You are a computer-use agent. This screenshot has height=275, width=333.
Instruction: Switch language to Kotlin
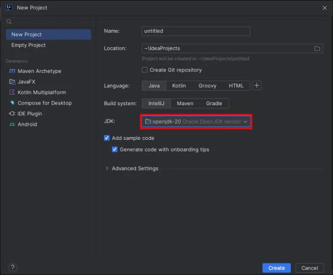(179, 85)
